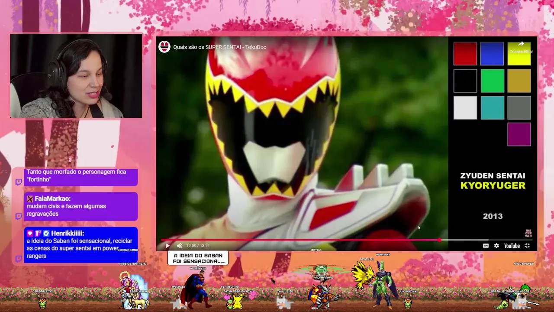
Task: Click the ZYUDEN SENTAI text
Action: coord(493,175)
